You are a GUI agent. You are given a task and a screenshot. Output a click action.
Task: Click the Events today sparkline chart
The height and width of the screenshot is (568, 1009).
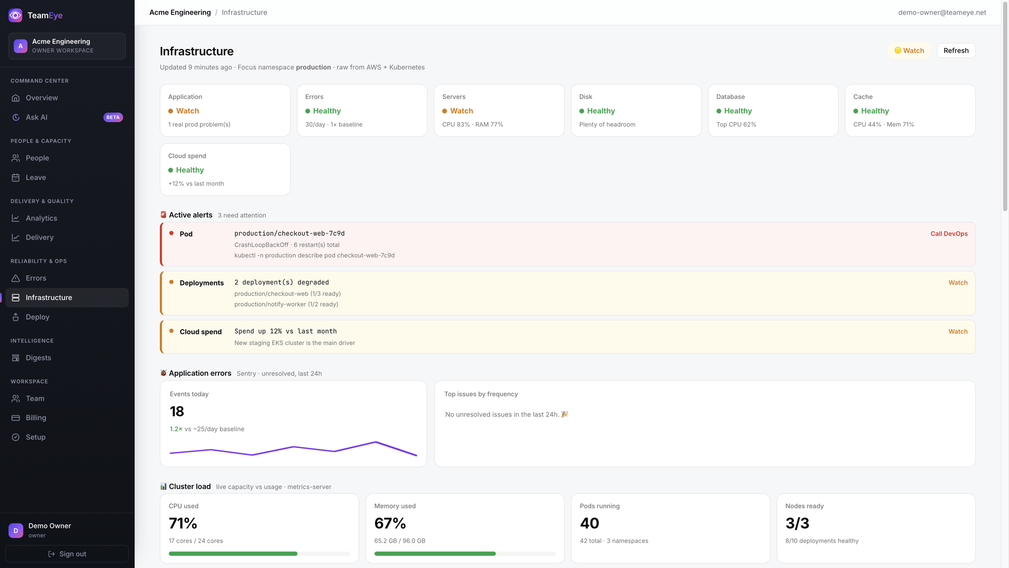point(294,449)
